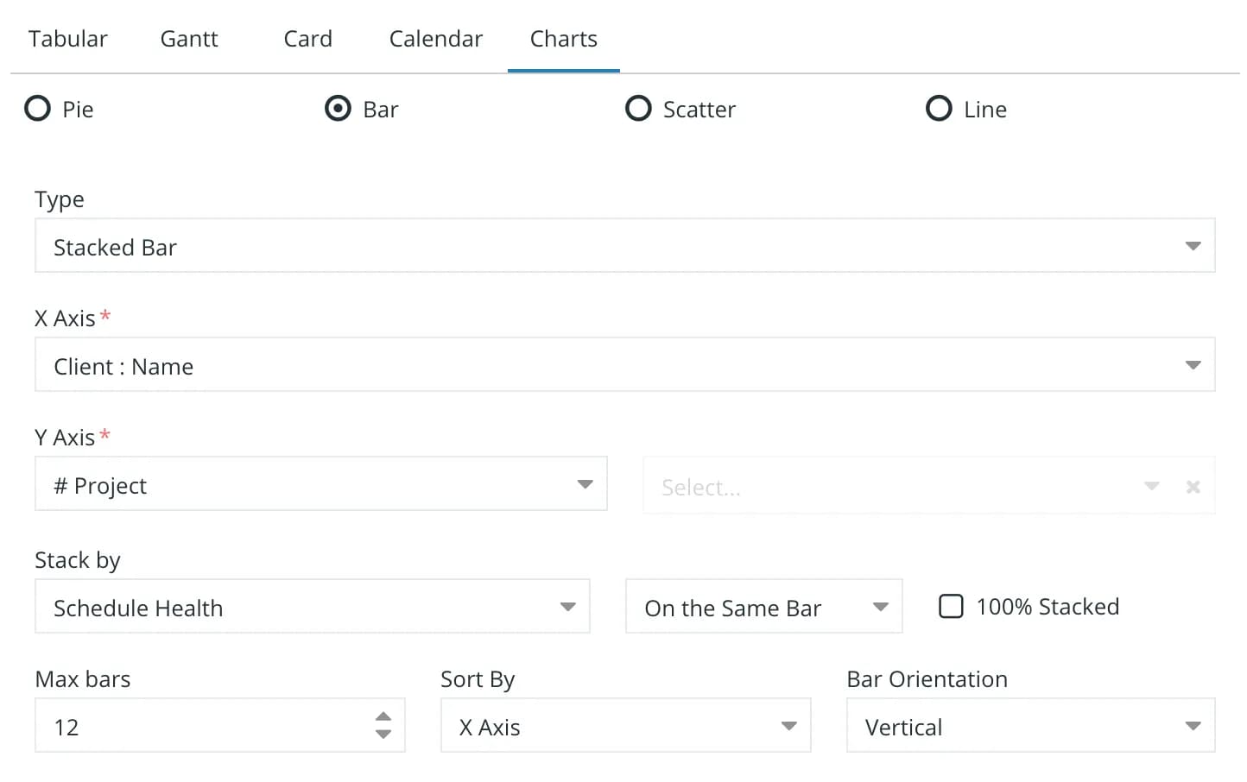This screenshot has height=782, width=1247.
Task: Decrease Max bars using the down stepper arrow
Action: pyautogui.click(x=383, y=735)
